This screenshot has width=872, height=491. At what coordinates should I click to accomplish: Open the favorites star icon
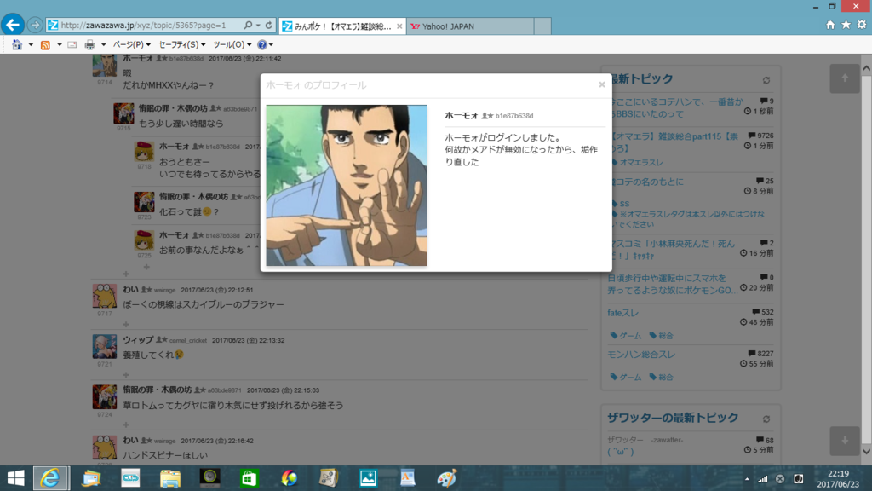[846, 26]
